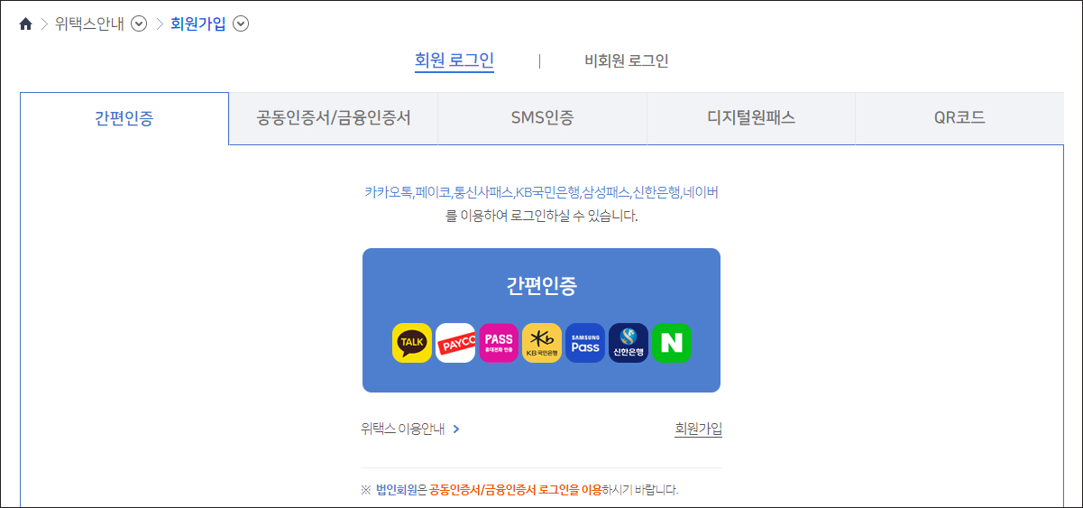The height and width of the screenshot is (508, 1083).
Task: Select the PAYCO authentication icon
Action: point(455,343)
